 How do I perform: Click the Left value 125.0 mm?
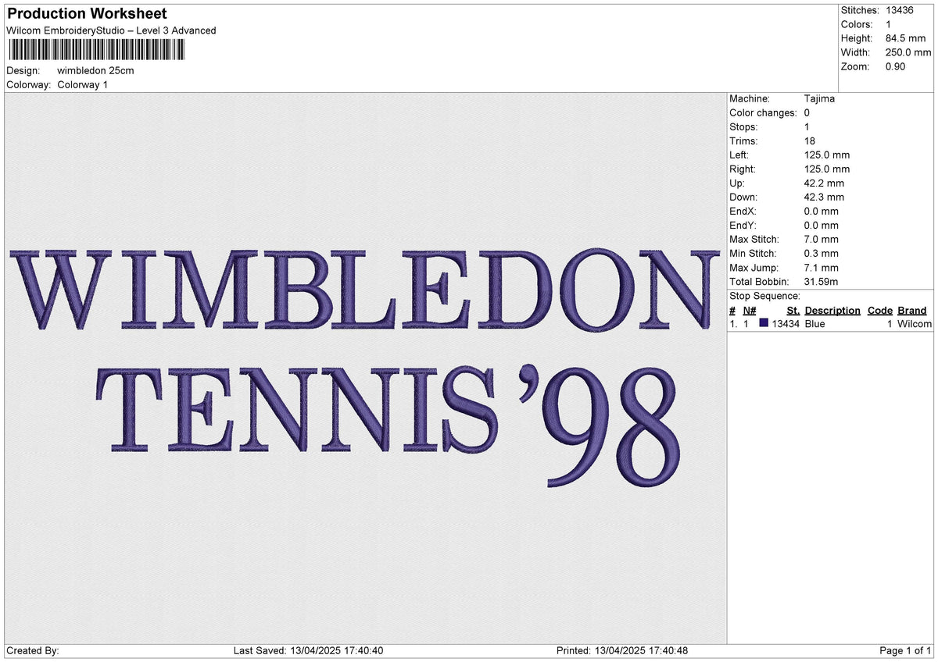point(827,155)
